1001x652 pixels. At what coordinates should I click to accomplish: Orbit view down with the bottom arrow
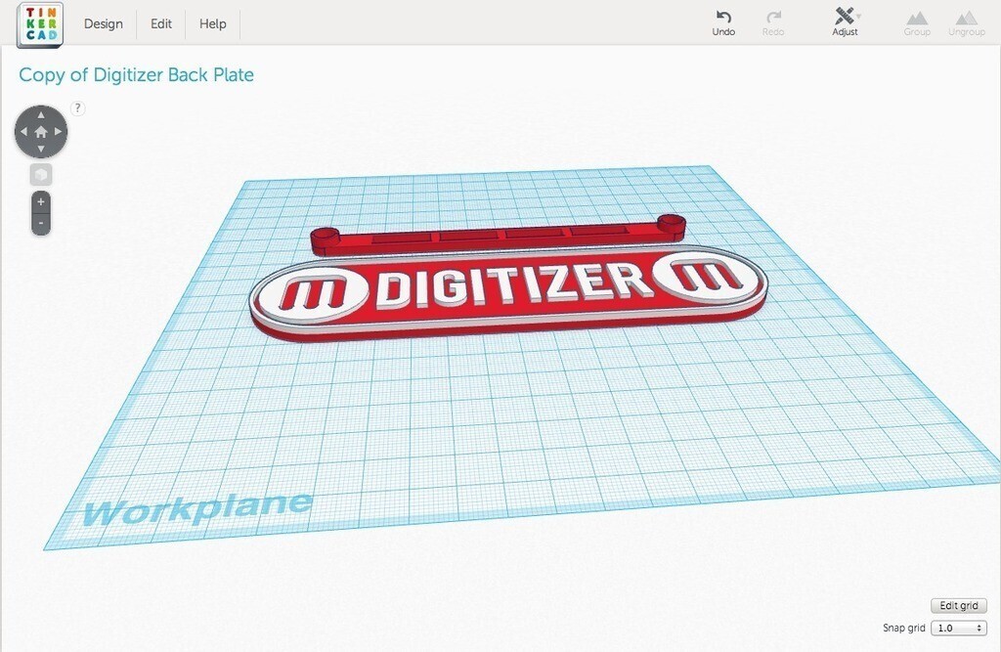(41, 149)
